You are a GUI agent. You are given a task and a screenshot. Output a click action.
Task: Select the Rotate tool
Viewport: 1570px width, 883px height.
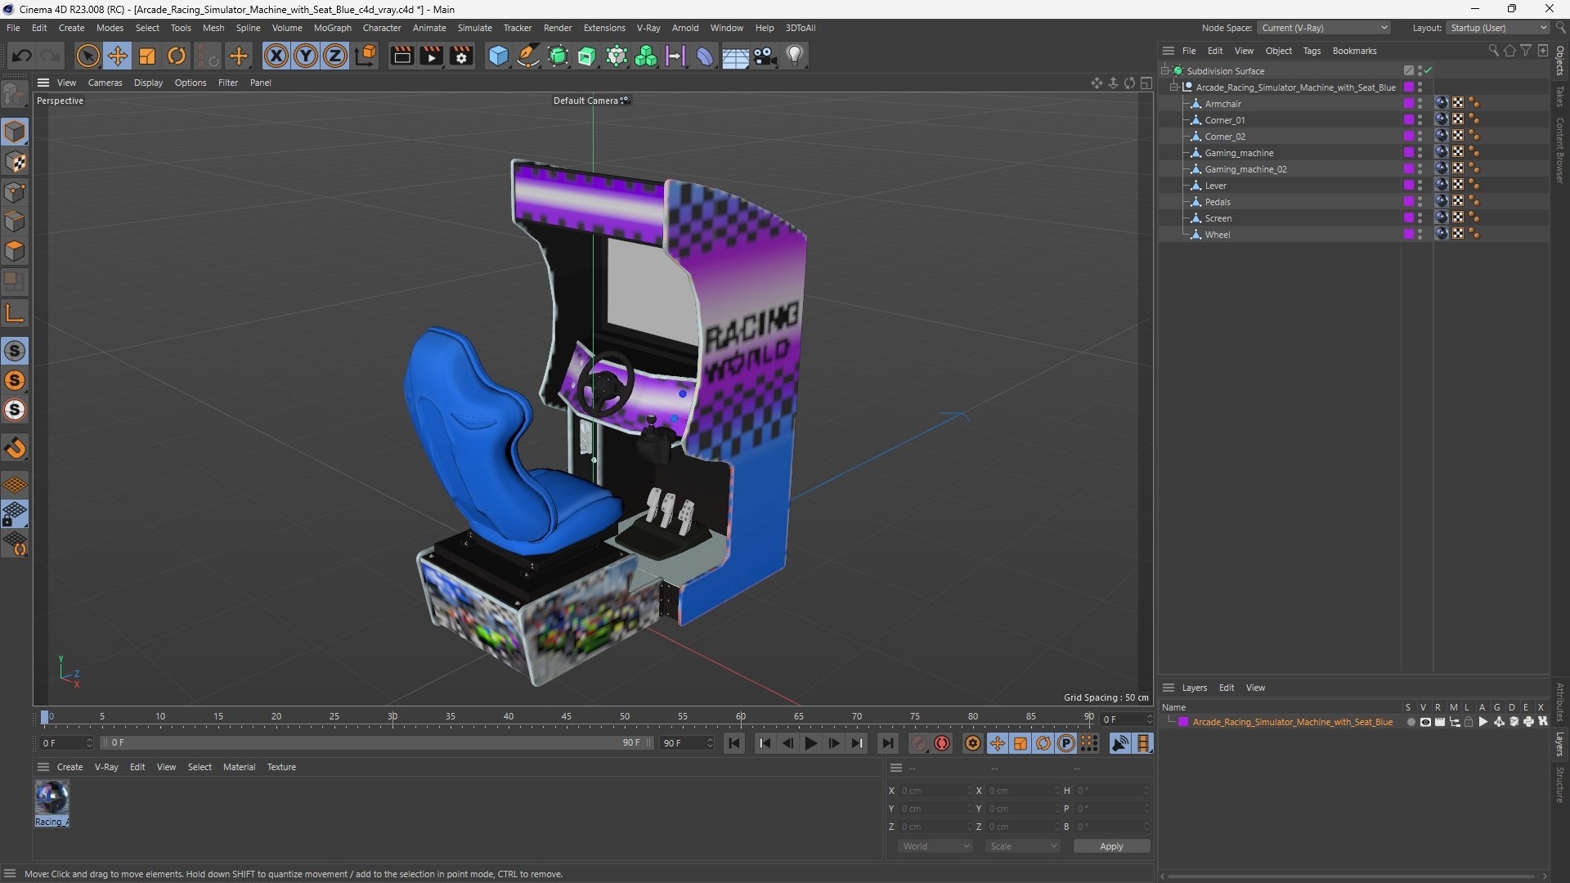pos(177,56)
